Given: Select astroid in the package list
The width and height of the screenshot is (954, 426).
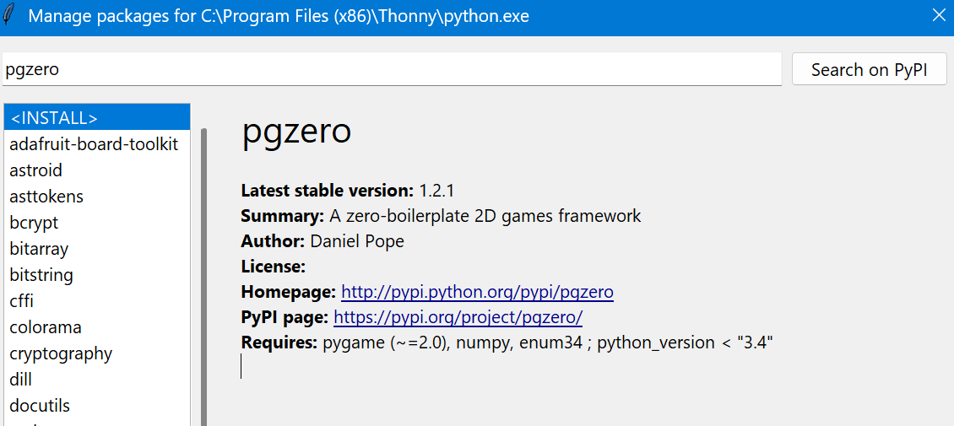Looking at the screenshot, I should tap(97, 170).
